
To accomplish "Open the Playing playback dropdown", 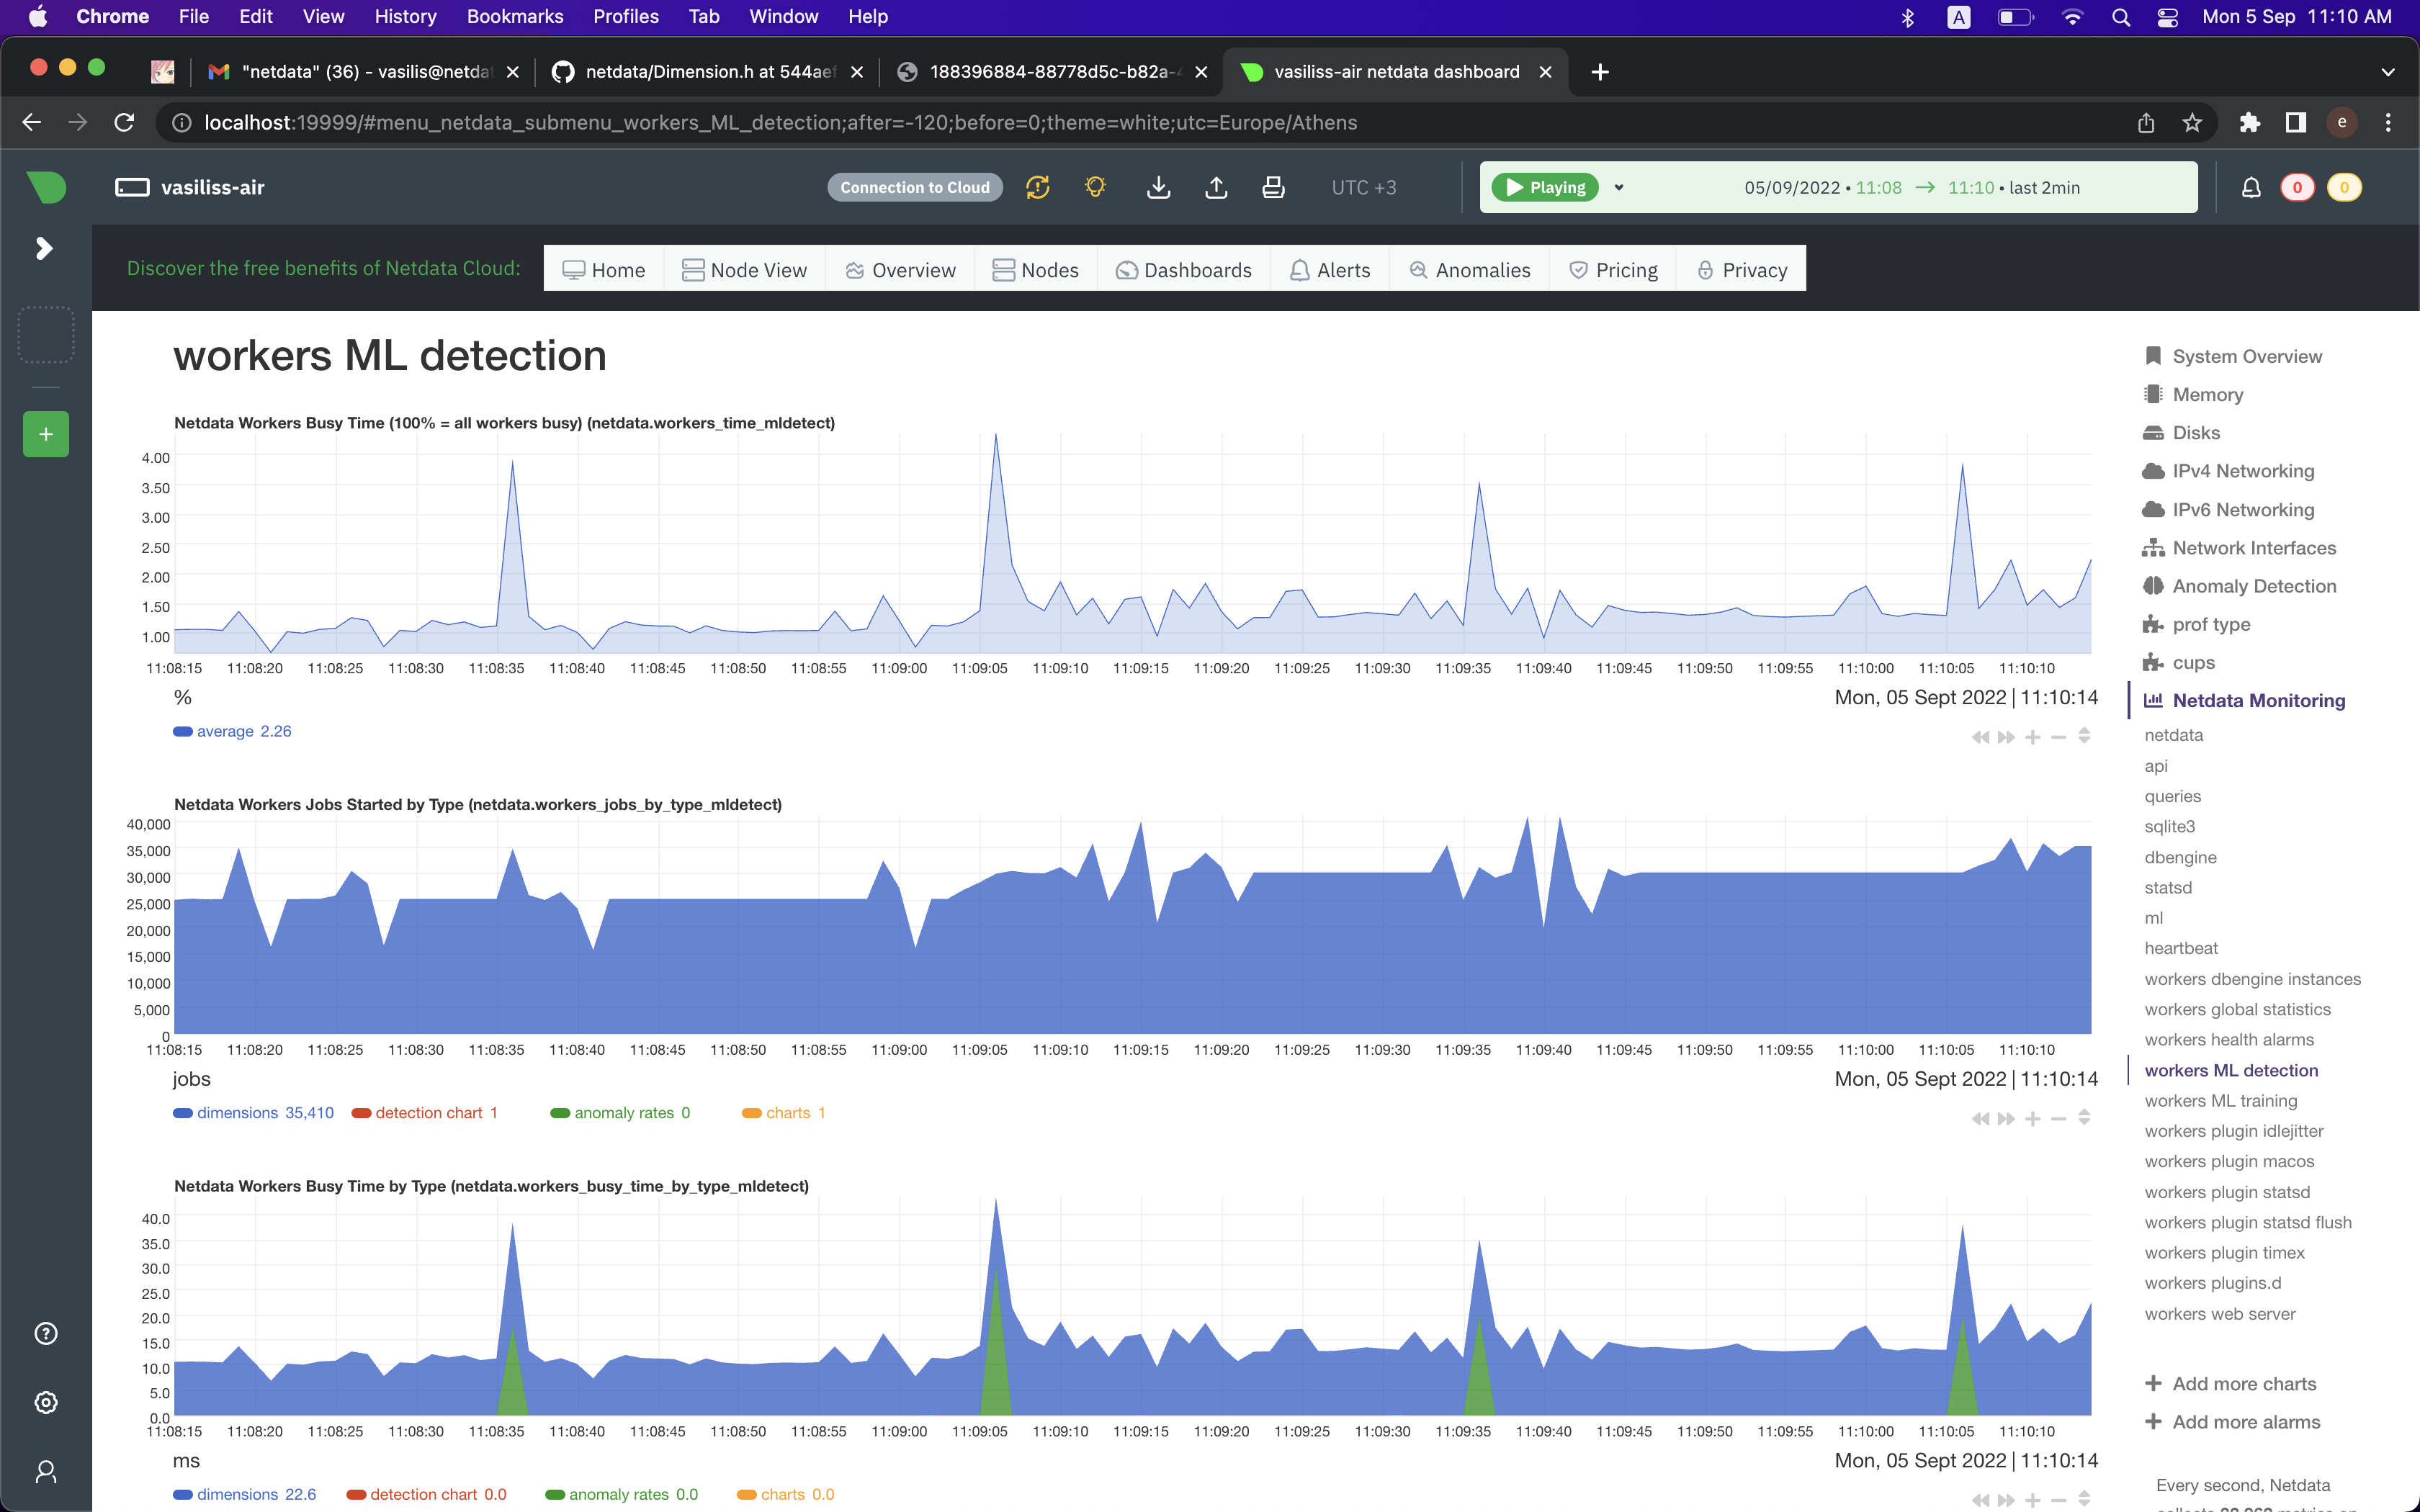I will [1618, 187].
